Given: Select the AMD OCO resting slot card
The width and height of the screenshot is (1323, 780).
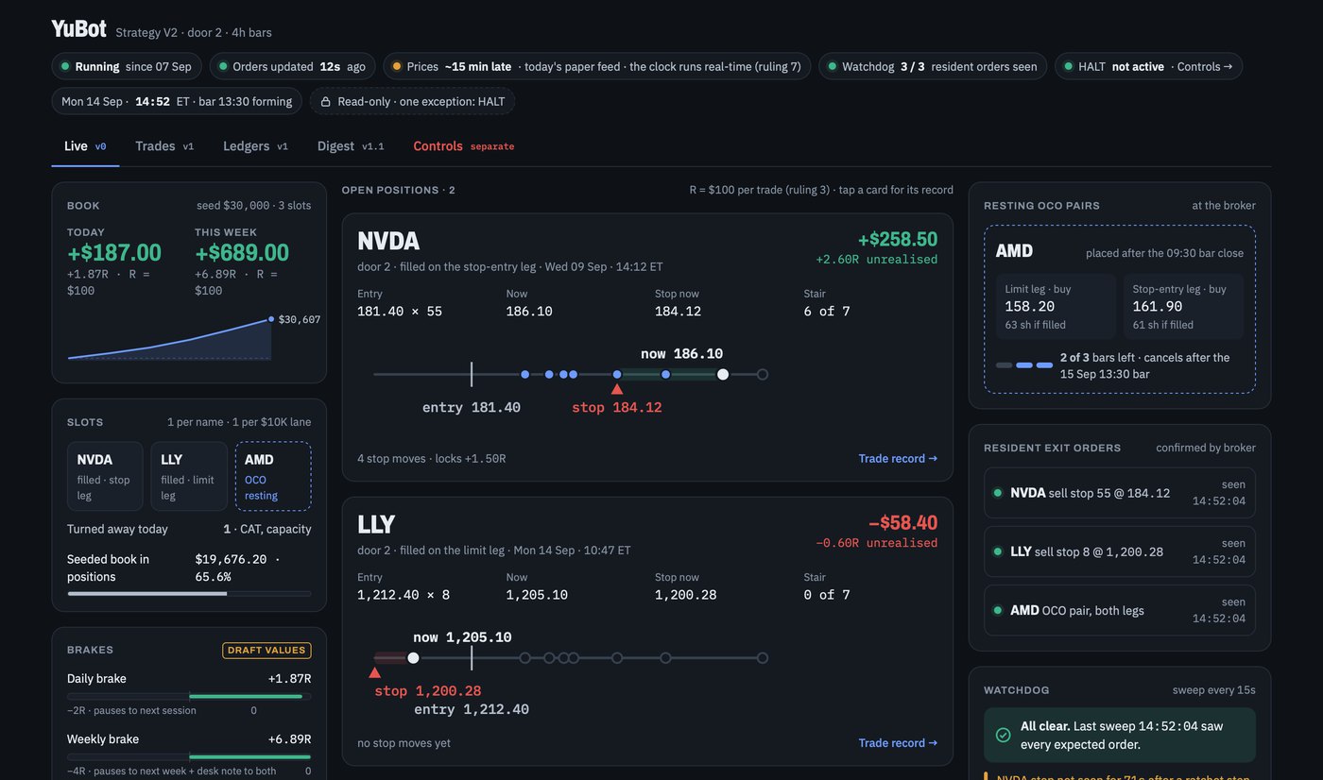Looking at the screenshot, I should click(273, 476).
